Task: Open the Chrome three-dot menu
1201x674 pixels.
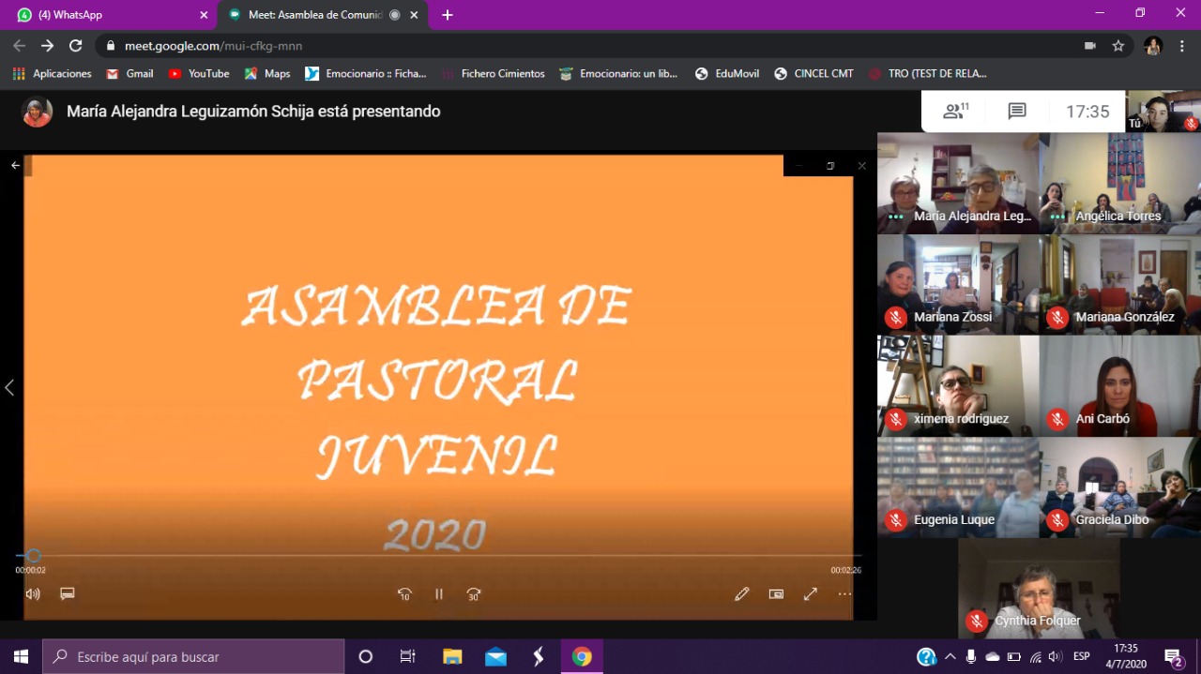Action: tap(1181, 45)
